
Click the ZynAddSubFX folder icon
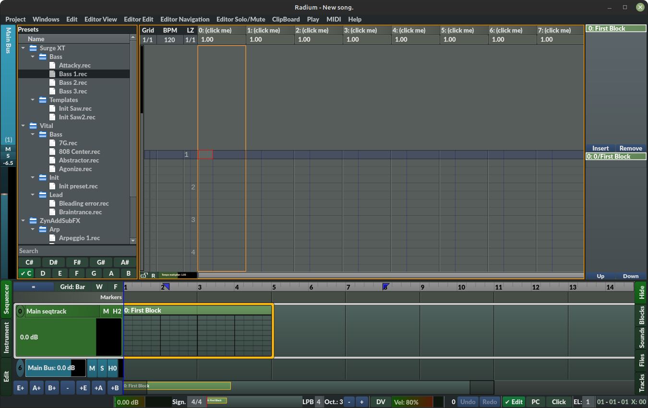click(x=33, y=221)
